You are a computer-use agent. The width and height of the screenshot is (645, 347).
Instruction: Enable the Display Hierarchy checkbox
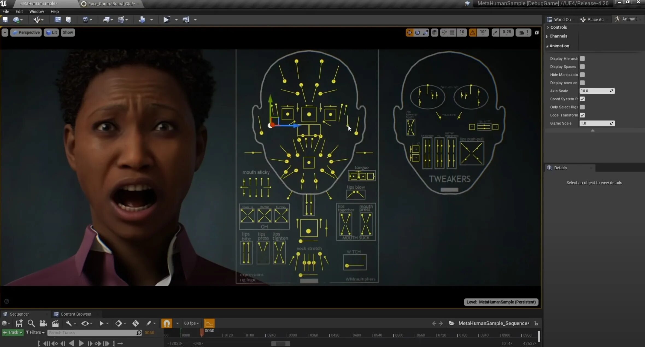582,58
